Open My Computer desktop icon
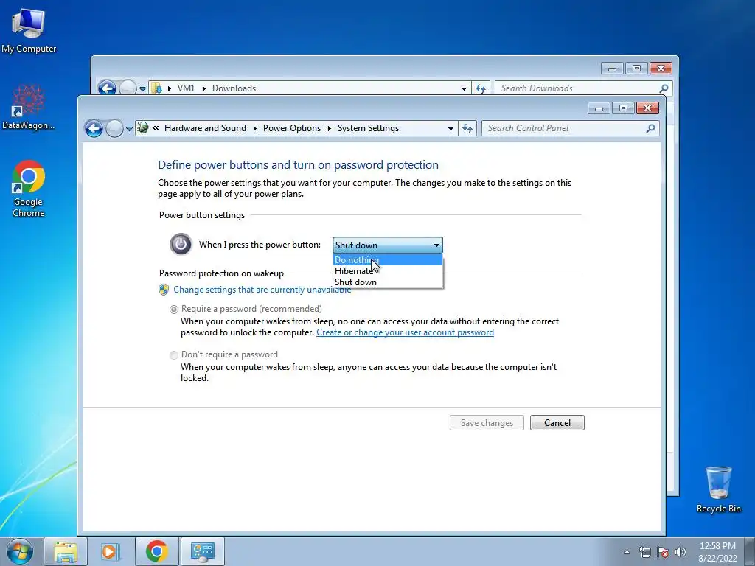755x566 pixels. pos(29,31)
